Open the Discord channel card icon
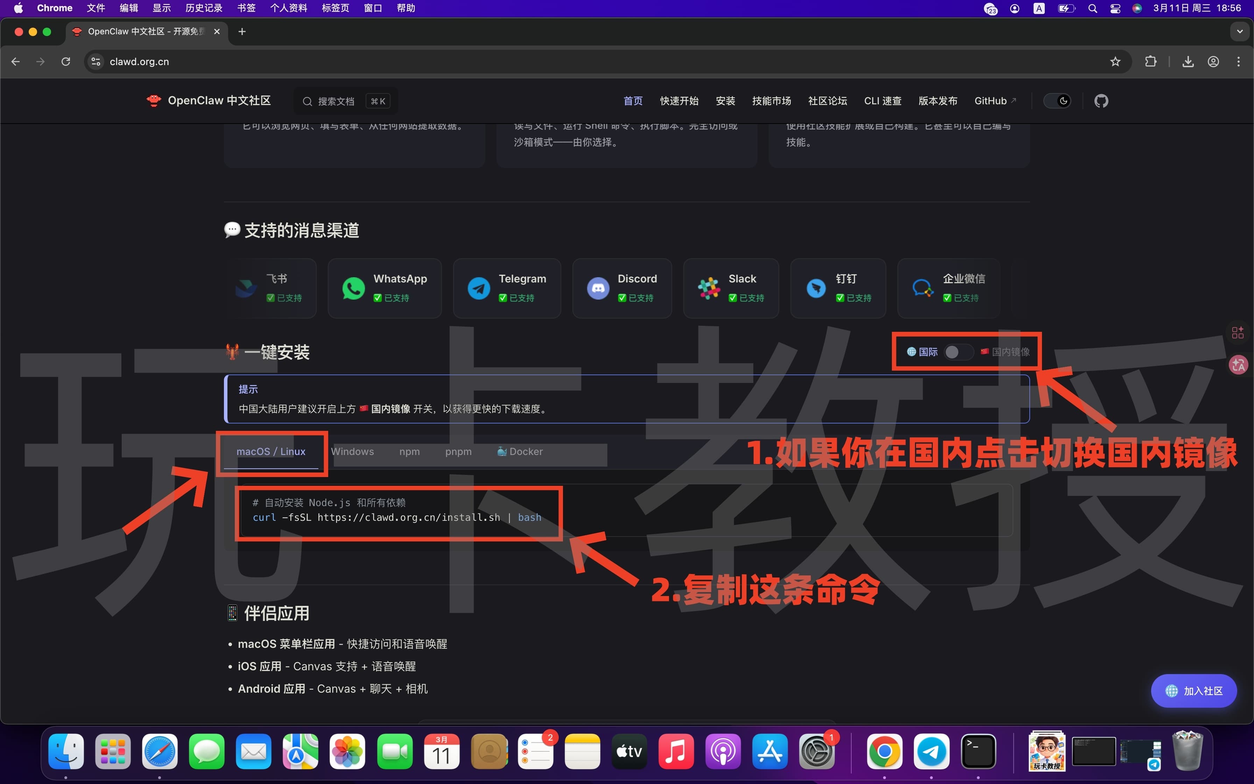The height and width of the screenshot is (784, 1254). pyautogui.click(x=598, y=288)
